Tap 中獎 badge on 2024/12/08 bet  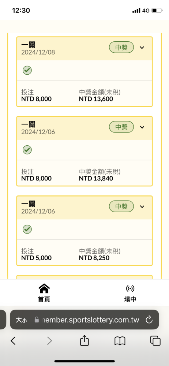click(121, 48)
